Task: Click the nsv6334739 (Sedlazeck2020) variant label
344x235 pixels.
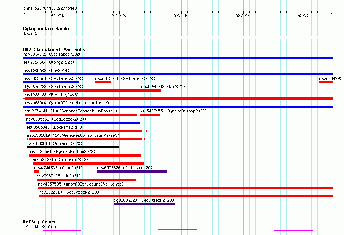Action: click(53, 54)
